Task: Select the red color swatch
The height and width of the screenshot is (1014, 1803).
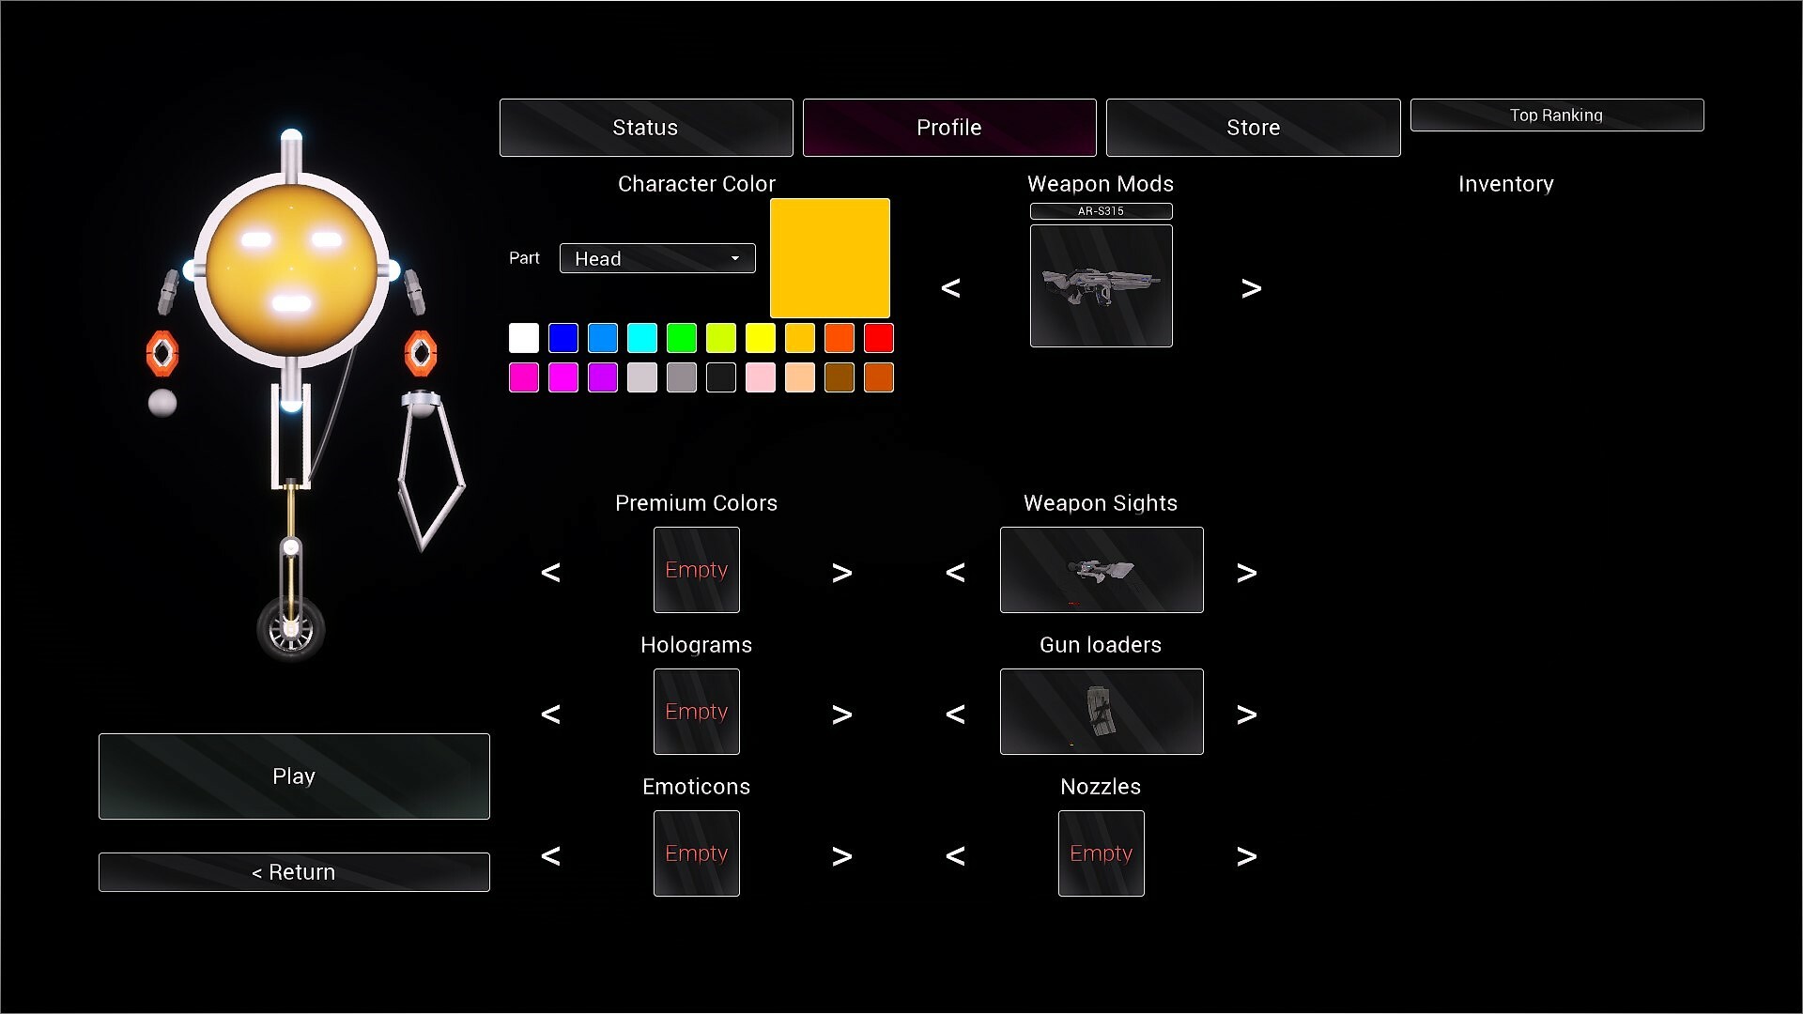Action: coord(879,338)
